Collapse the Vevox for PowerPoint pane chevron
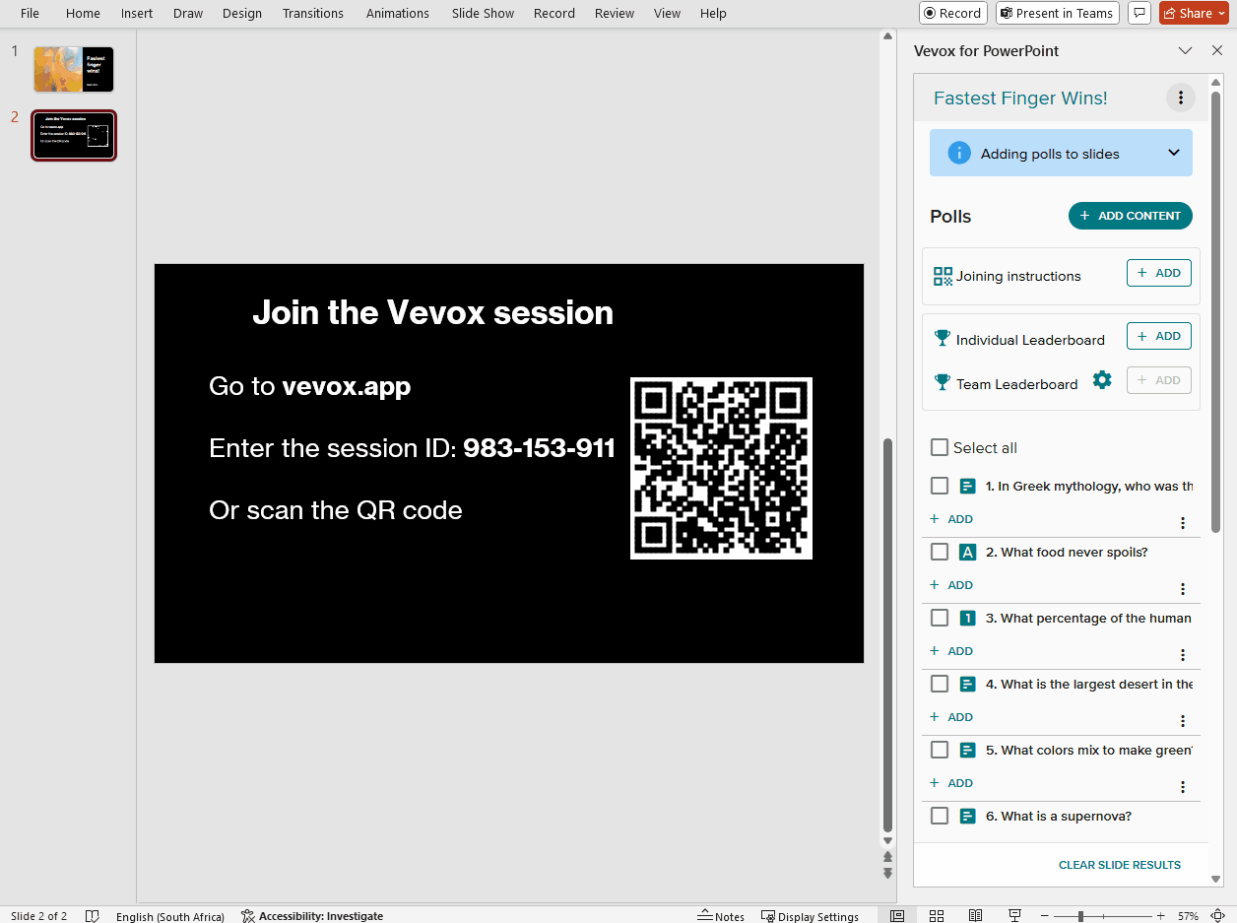 pyautogui.click(x=1185, y=50)
